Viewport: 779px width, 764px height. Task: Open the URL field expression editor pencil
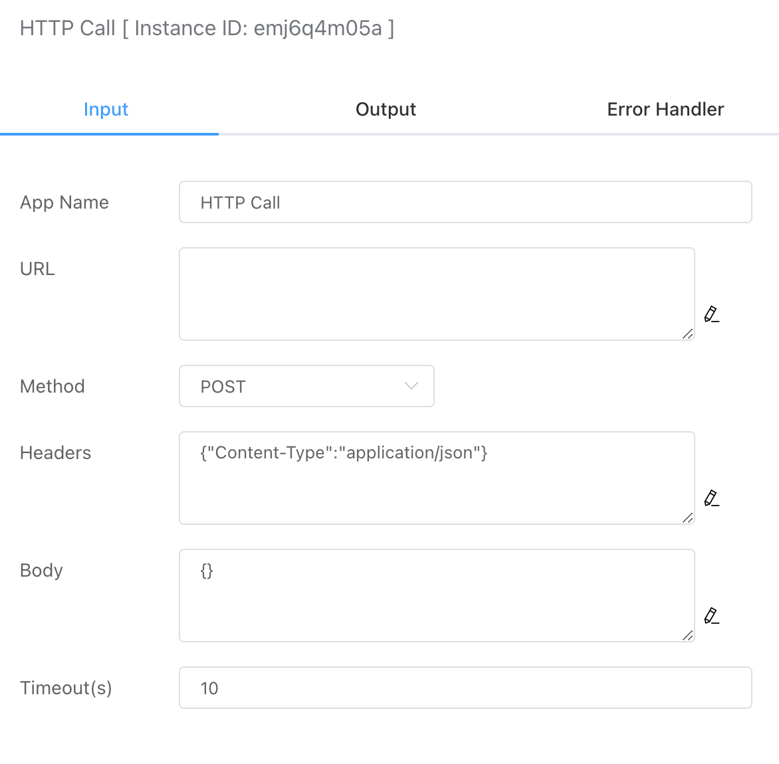point(712,314)
